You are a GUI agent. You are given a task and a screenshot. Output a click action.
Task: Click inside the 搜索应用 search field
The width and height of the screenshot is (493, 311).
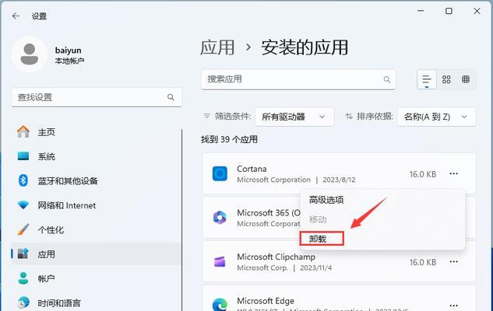point(298,79)
